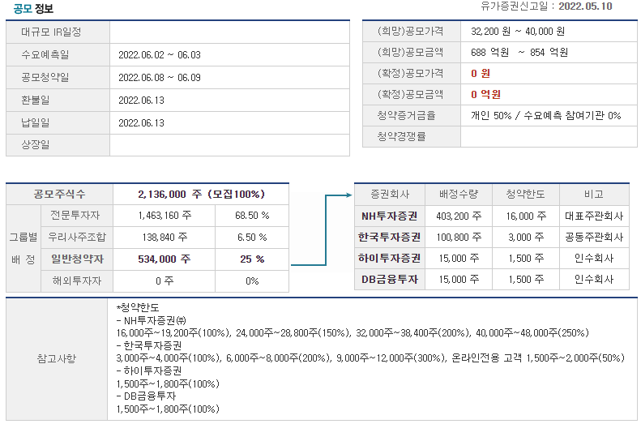The height and width of the screenshot is (424, 641).
Task: Click the (확정)공모금액 label
Action: 410,95
